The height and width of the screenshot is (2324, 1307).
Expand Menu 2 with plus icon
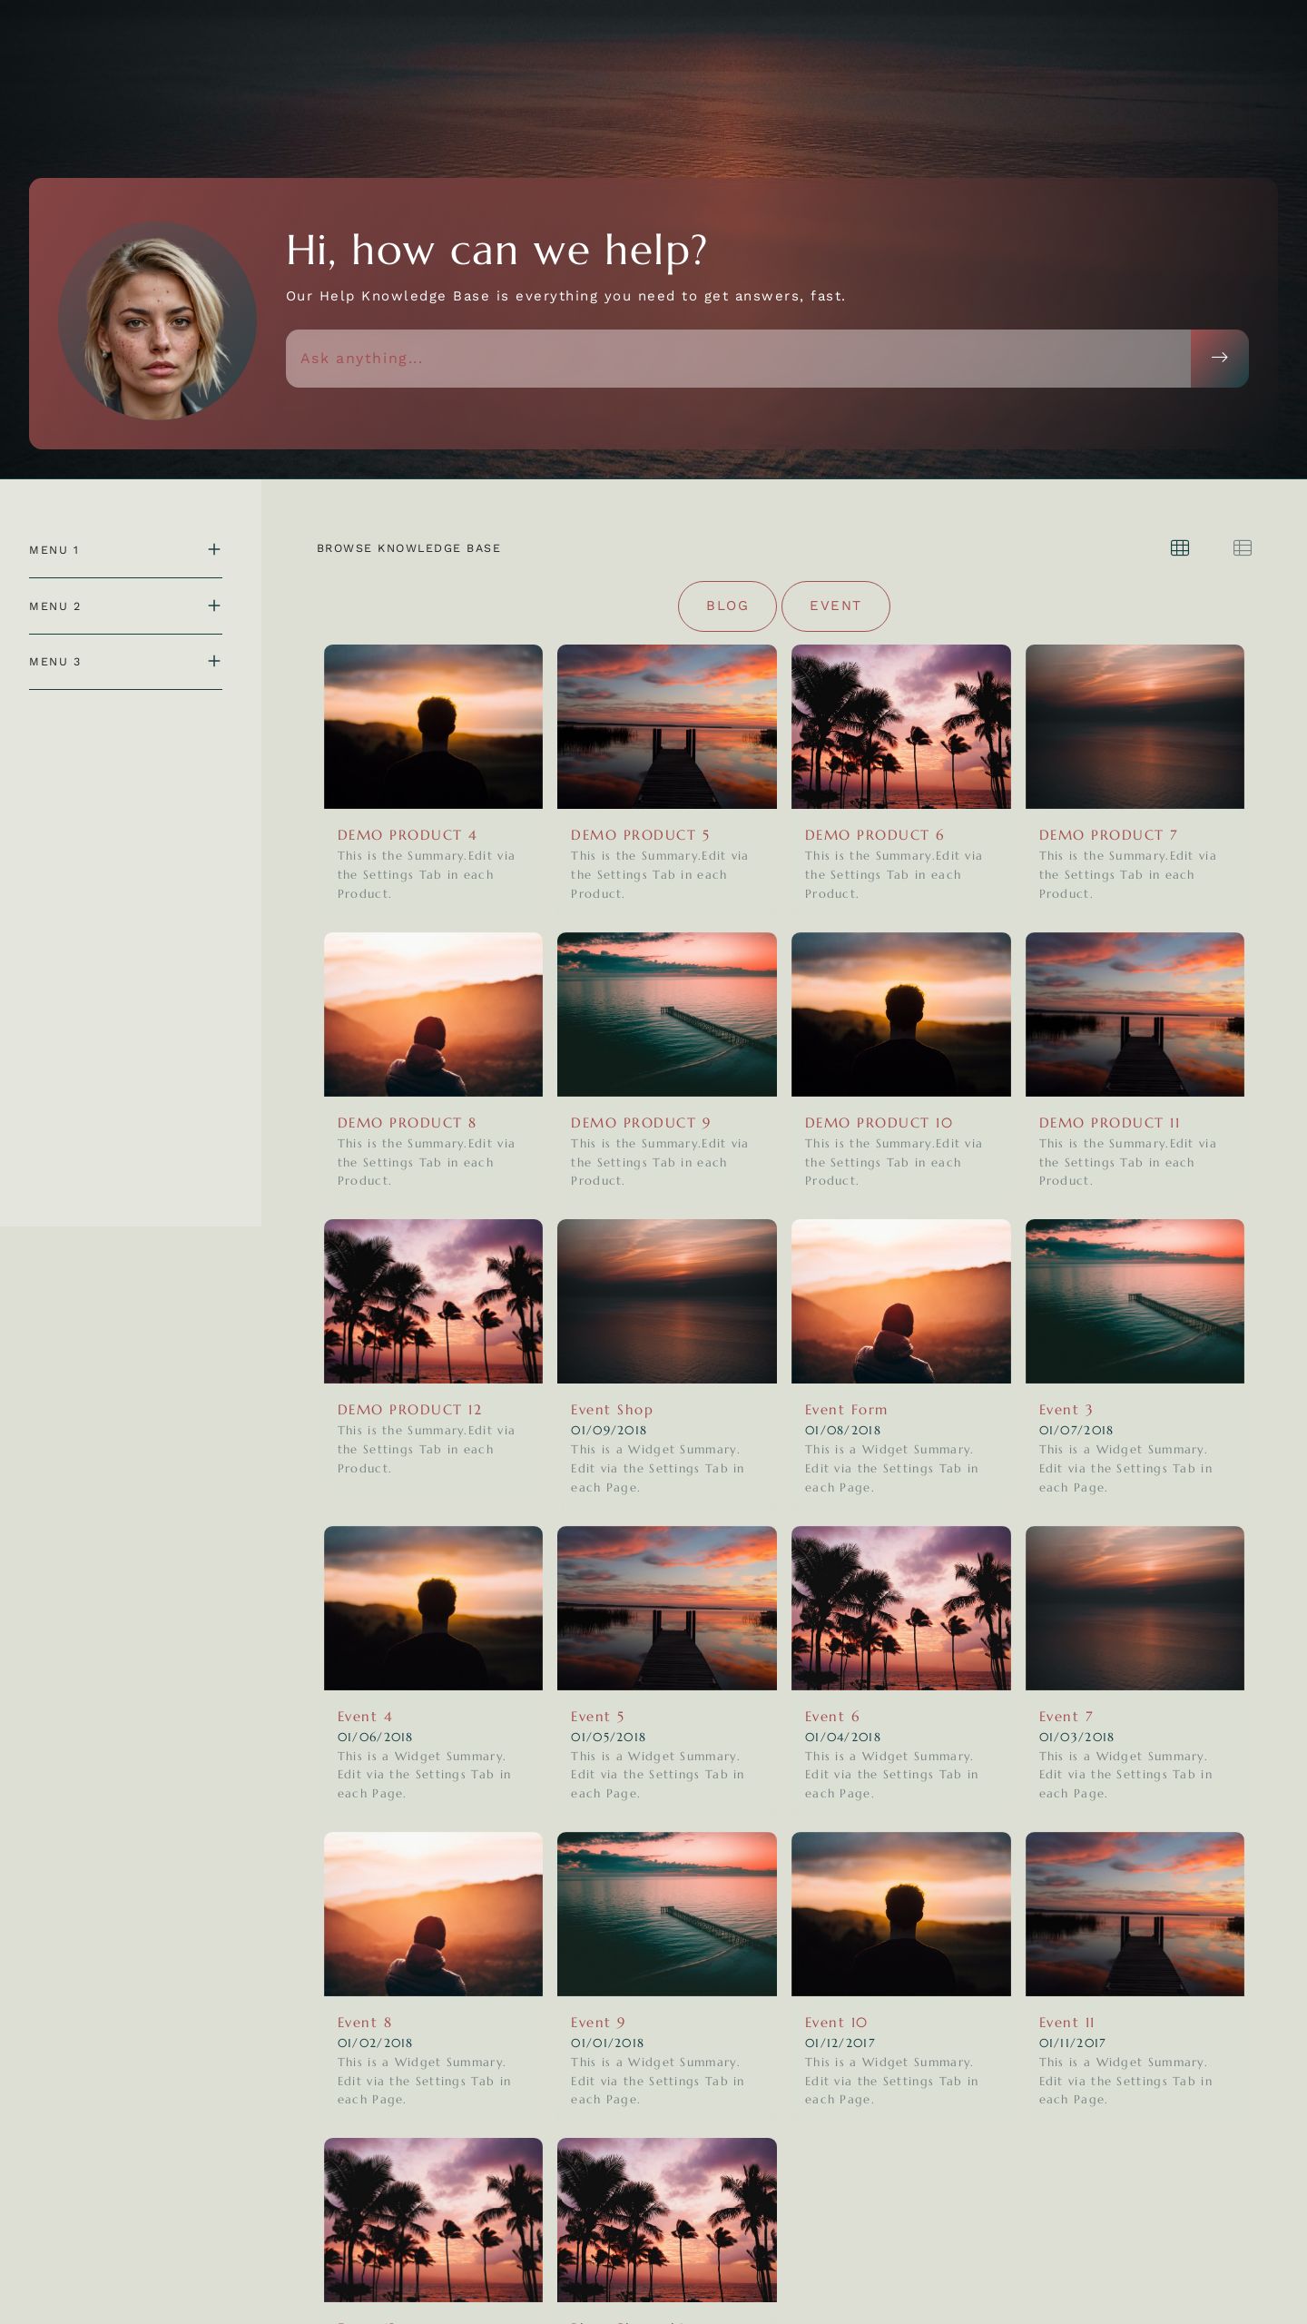point(214,606)
